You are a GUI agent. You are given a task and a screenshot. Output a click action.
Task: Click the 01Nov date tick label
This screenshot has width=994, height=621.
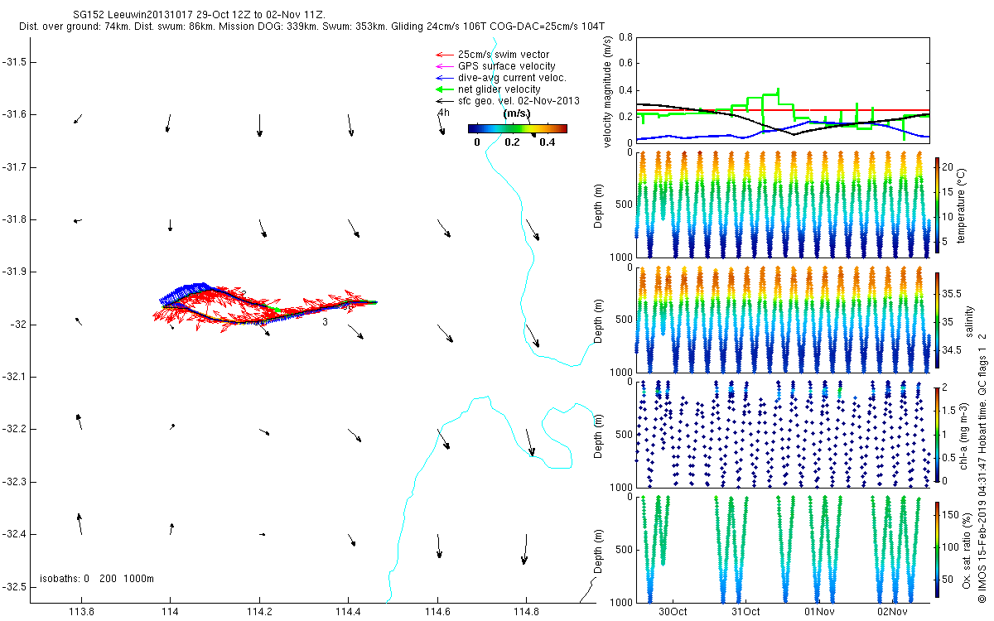click(818, 612)
